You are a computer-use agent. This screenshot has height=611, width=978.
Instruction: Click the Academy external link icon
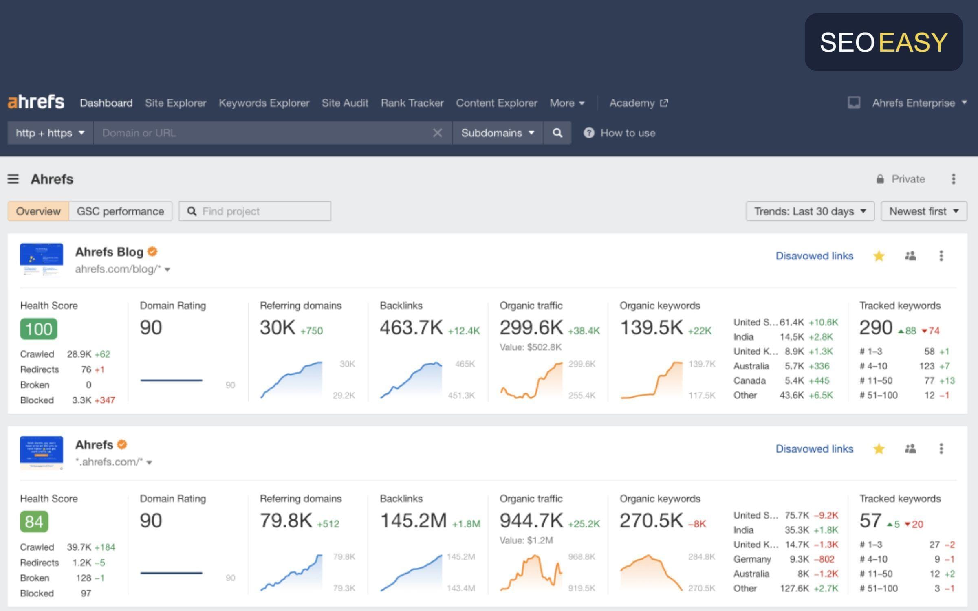point(664,103)
